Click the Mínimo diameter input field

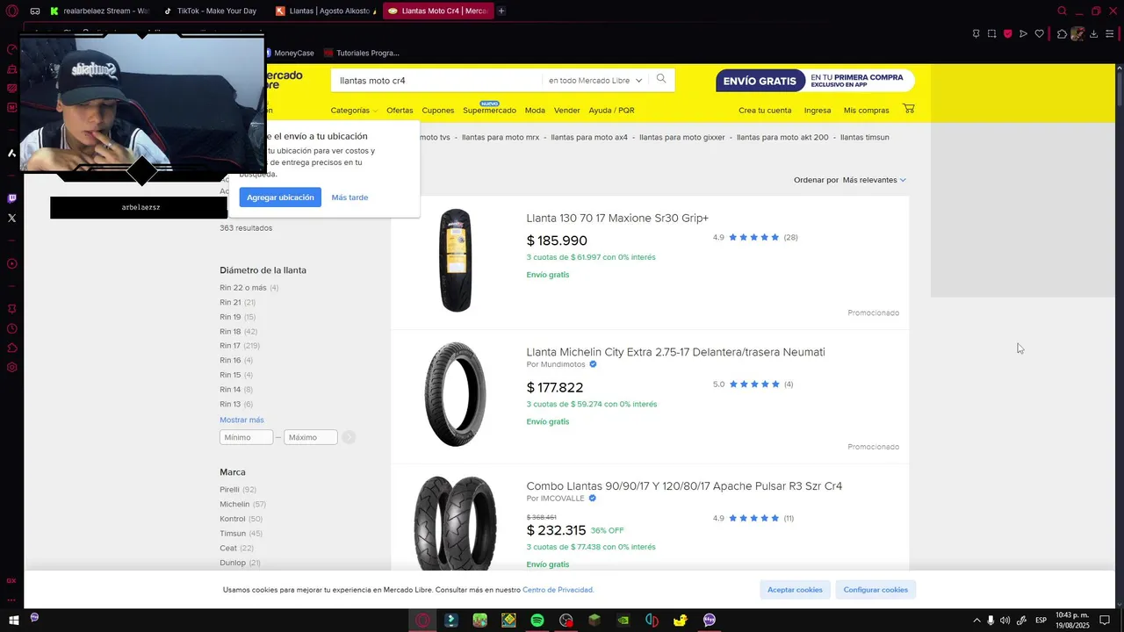pos(246,437)
